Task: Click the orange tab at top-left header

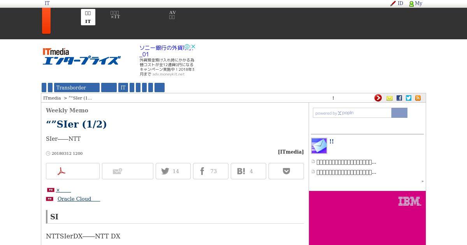Action: 46,21
